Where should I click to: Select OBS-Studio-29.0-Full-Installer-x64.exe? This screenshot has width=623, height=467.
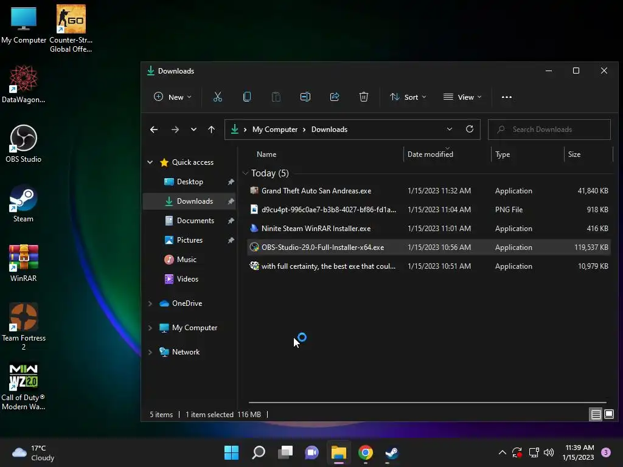coord(429,247)
